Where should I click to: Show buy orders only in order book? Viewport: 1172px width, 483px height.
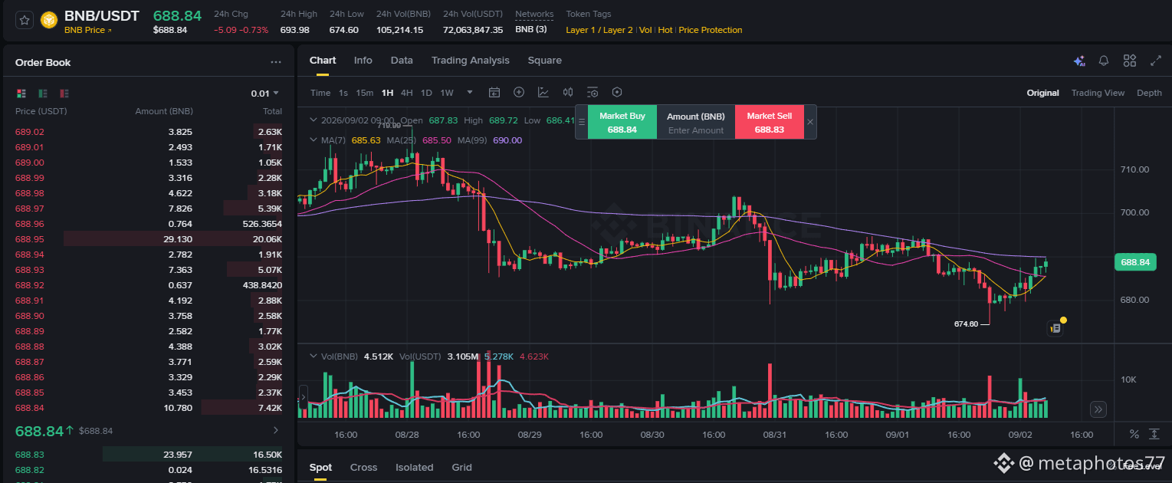click(43, 94)
